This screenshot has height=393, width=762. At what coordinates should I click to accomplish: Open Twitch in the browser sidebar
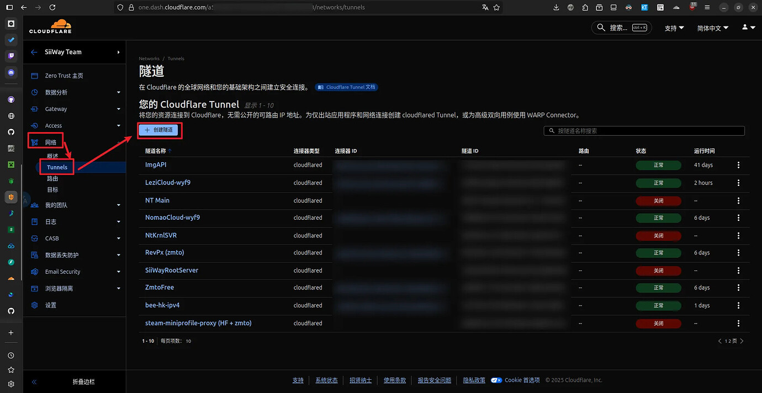11,56
